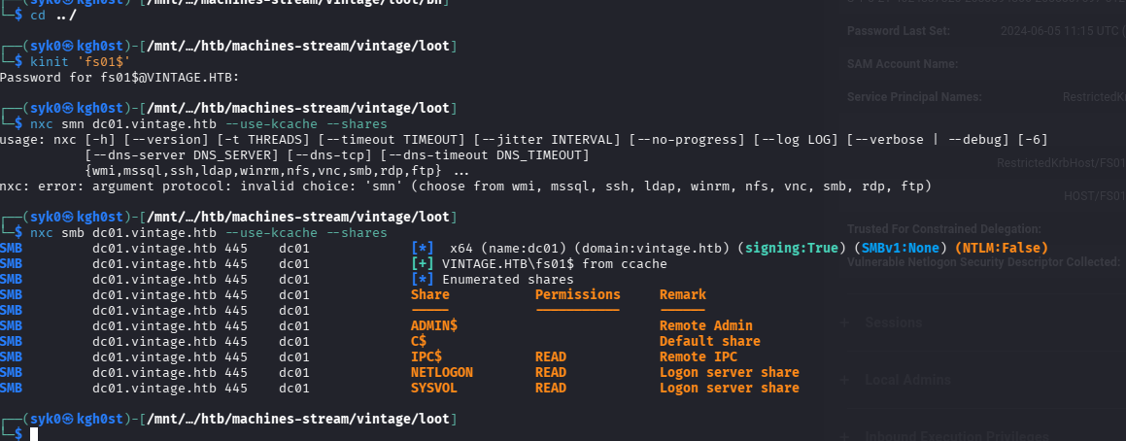The width and height of the screenshot is (1126, 441).
Task: Click "Password for fs01$@VINTAGE.HTB:" line
Action: click(119, 77)
